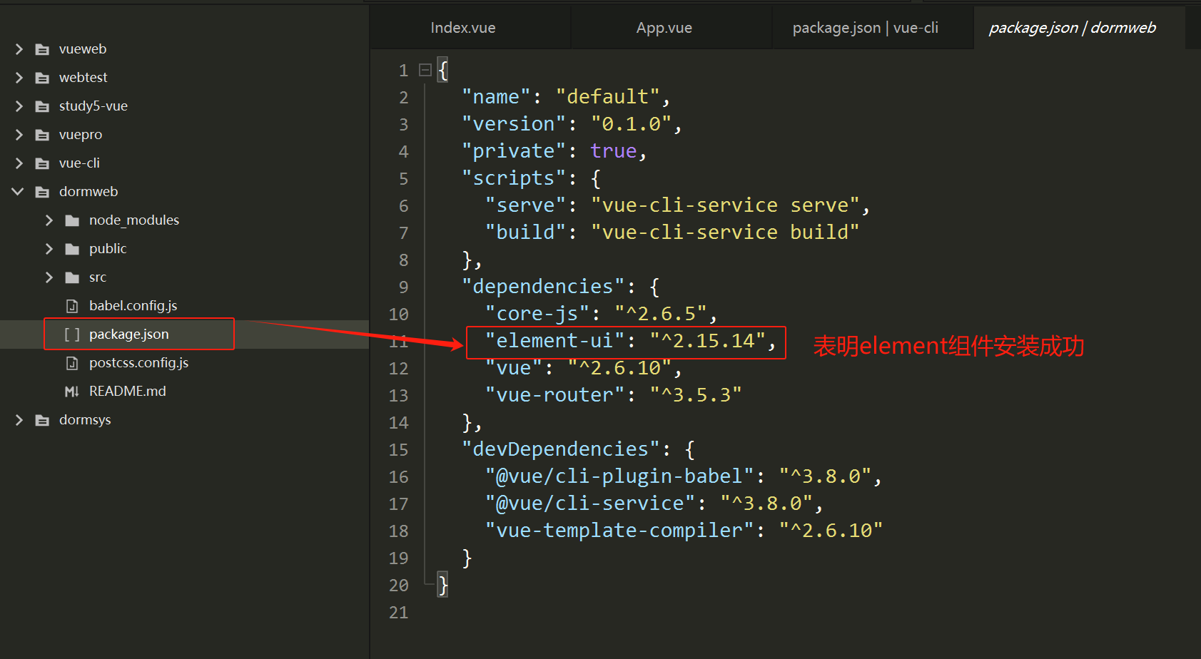
Task: Click the vuepro folder icon
Action: point(41,134)
